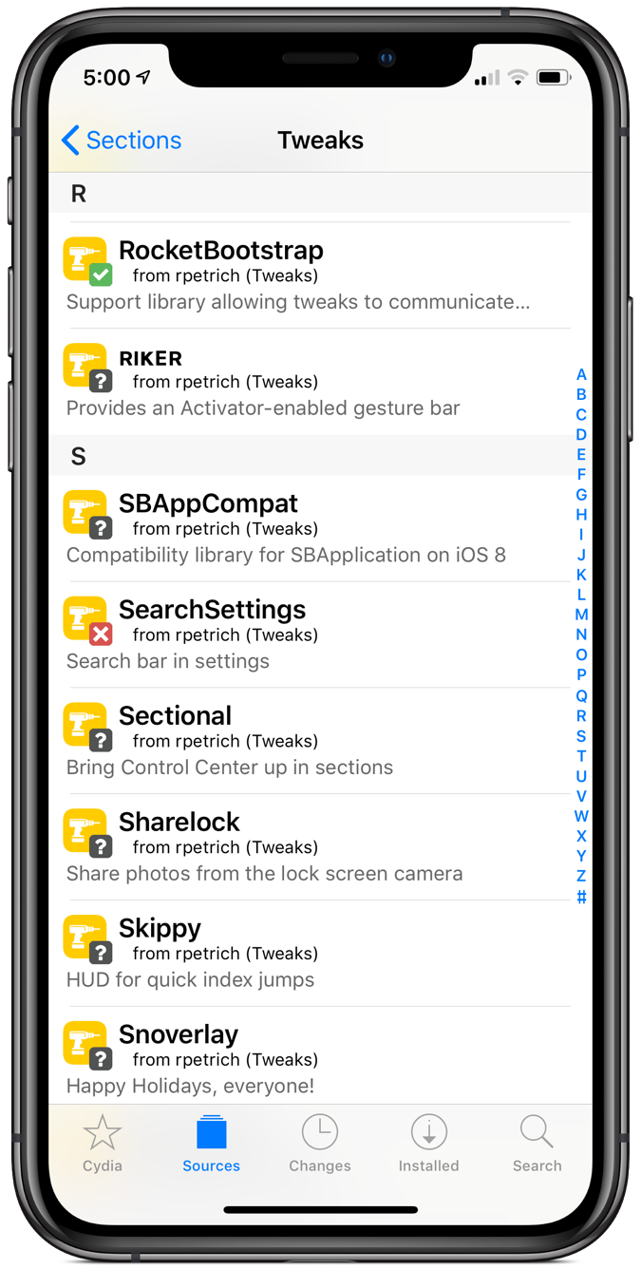Viewport: 641px width, 1269px height.
Task: Open SearchSettings 'Search bar in settings' row
Action: 310,634
